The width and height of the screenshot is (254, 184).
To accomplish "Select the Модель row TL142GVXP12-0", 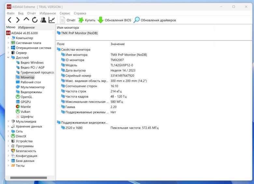I will coord(97,65).
